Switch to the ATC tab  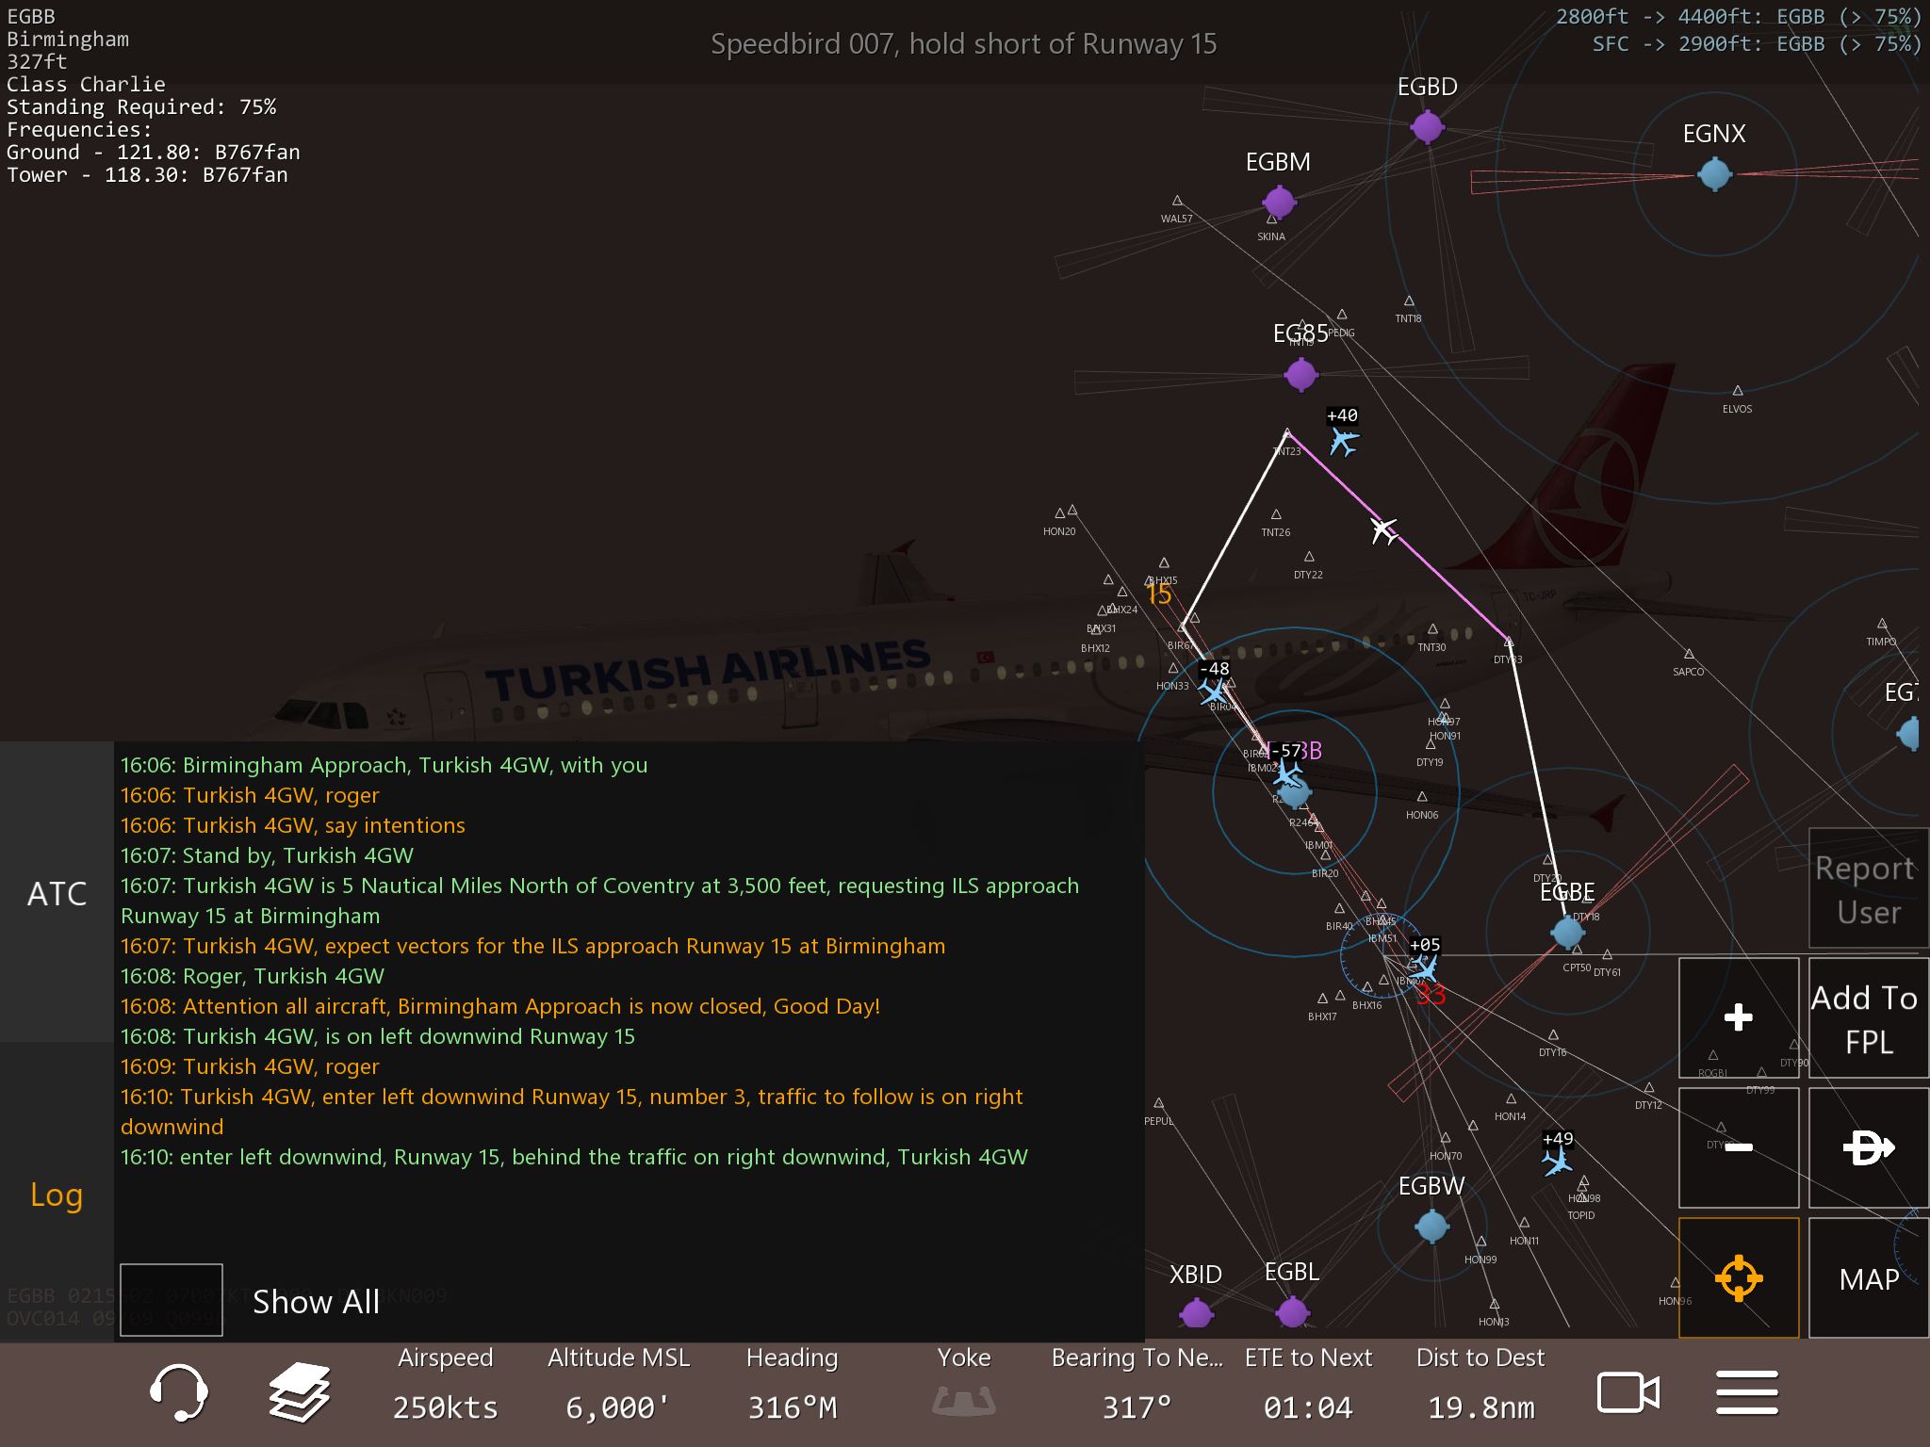[x=57, y=893]
